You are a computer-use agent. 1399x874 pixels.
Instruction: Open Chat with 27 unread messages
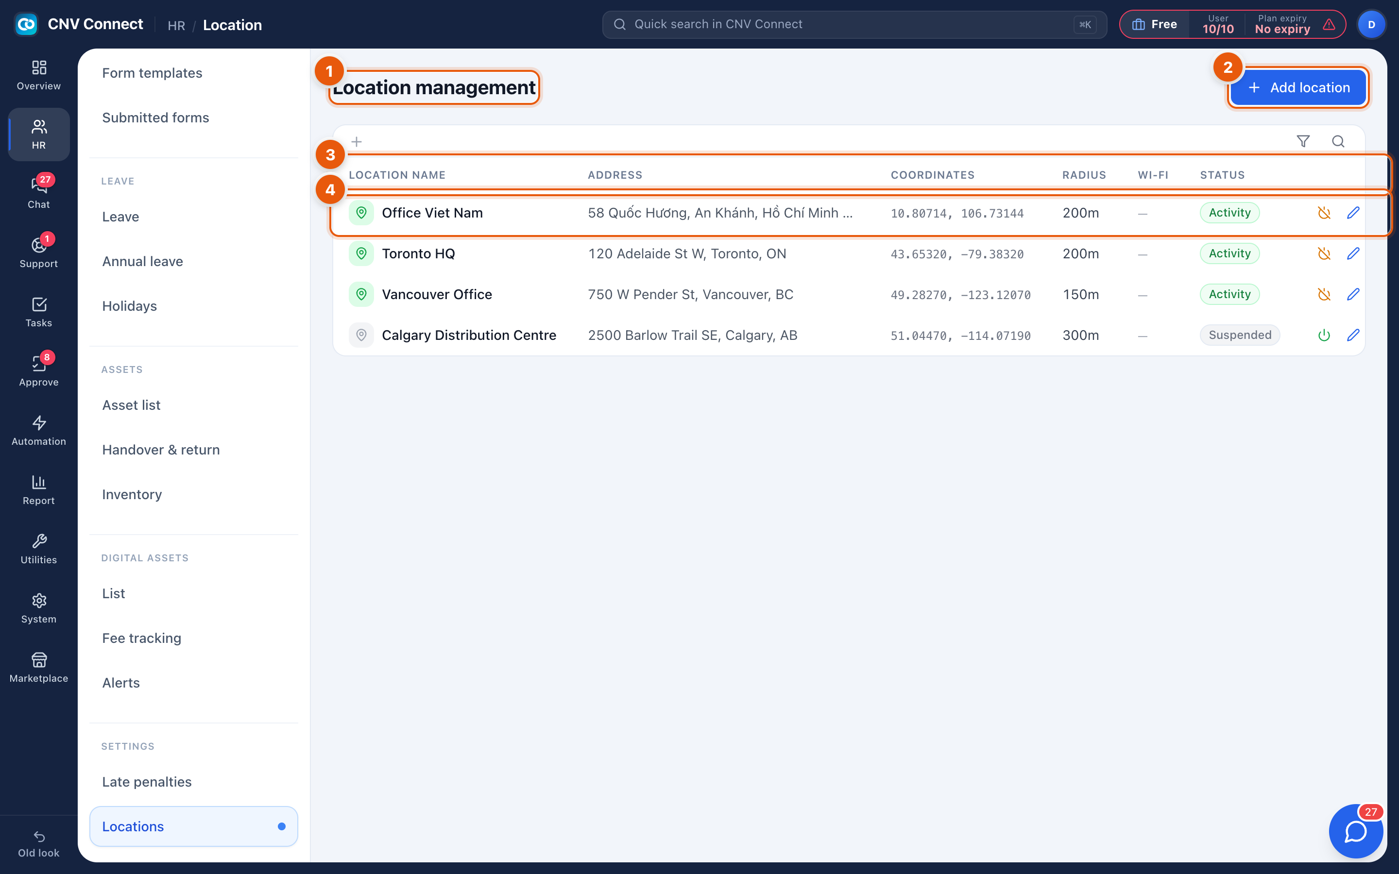[x=39, y=194]
